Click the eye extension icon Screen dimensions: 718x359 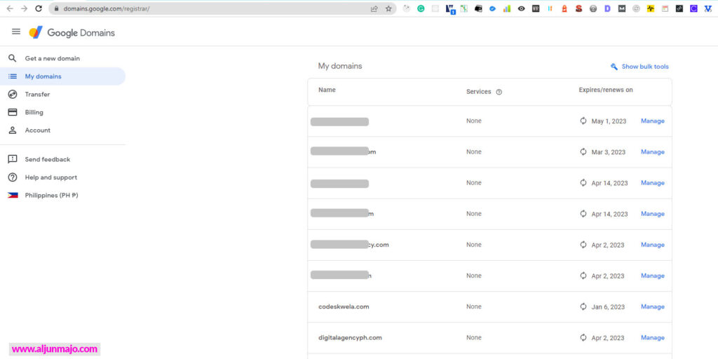[x=521, y=8]
